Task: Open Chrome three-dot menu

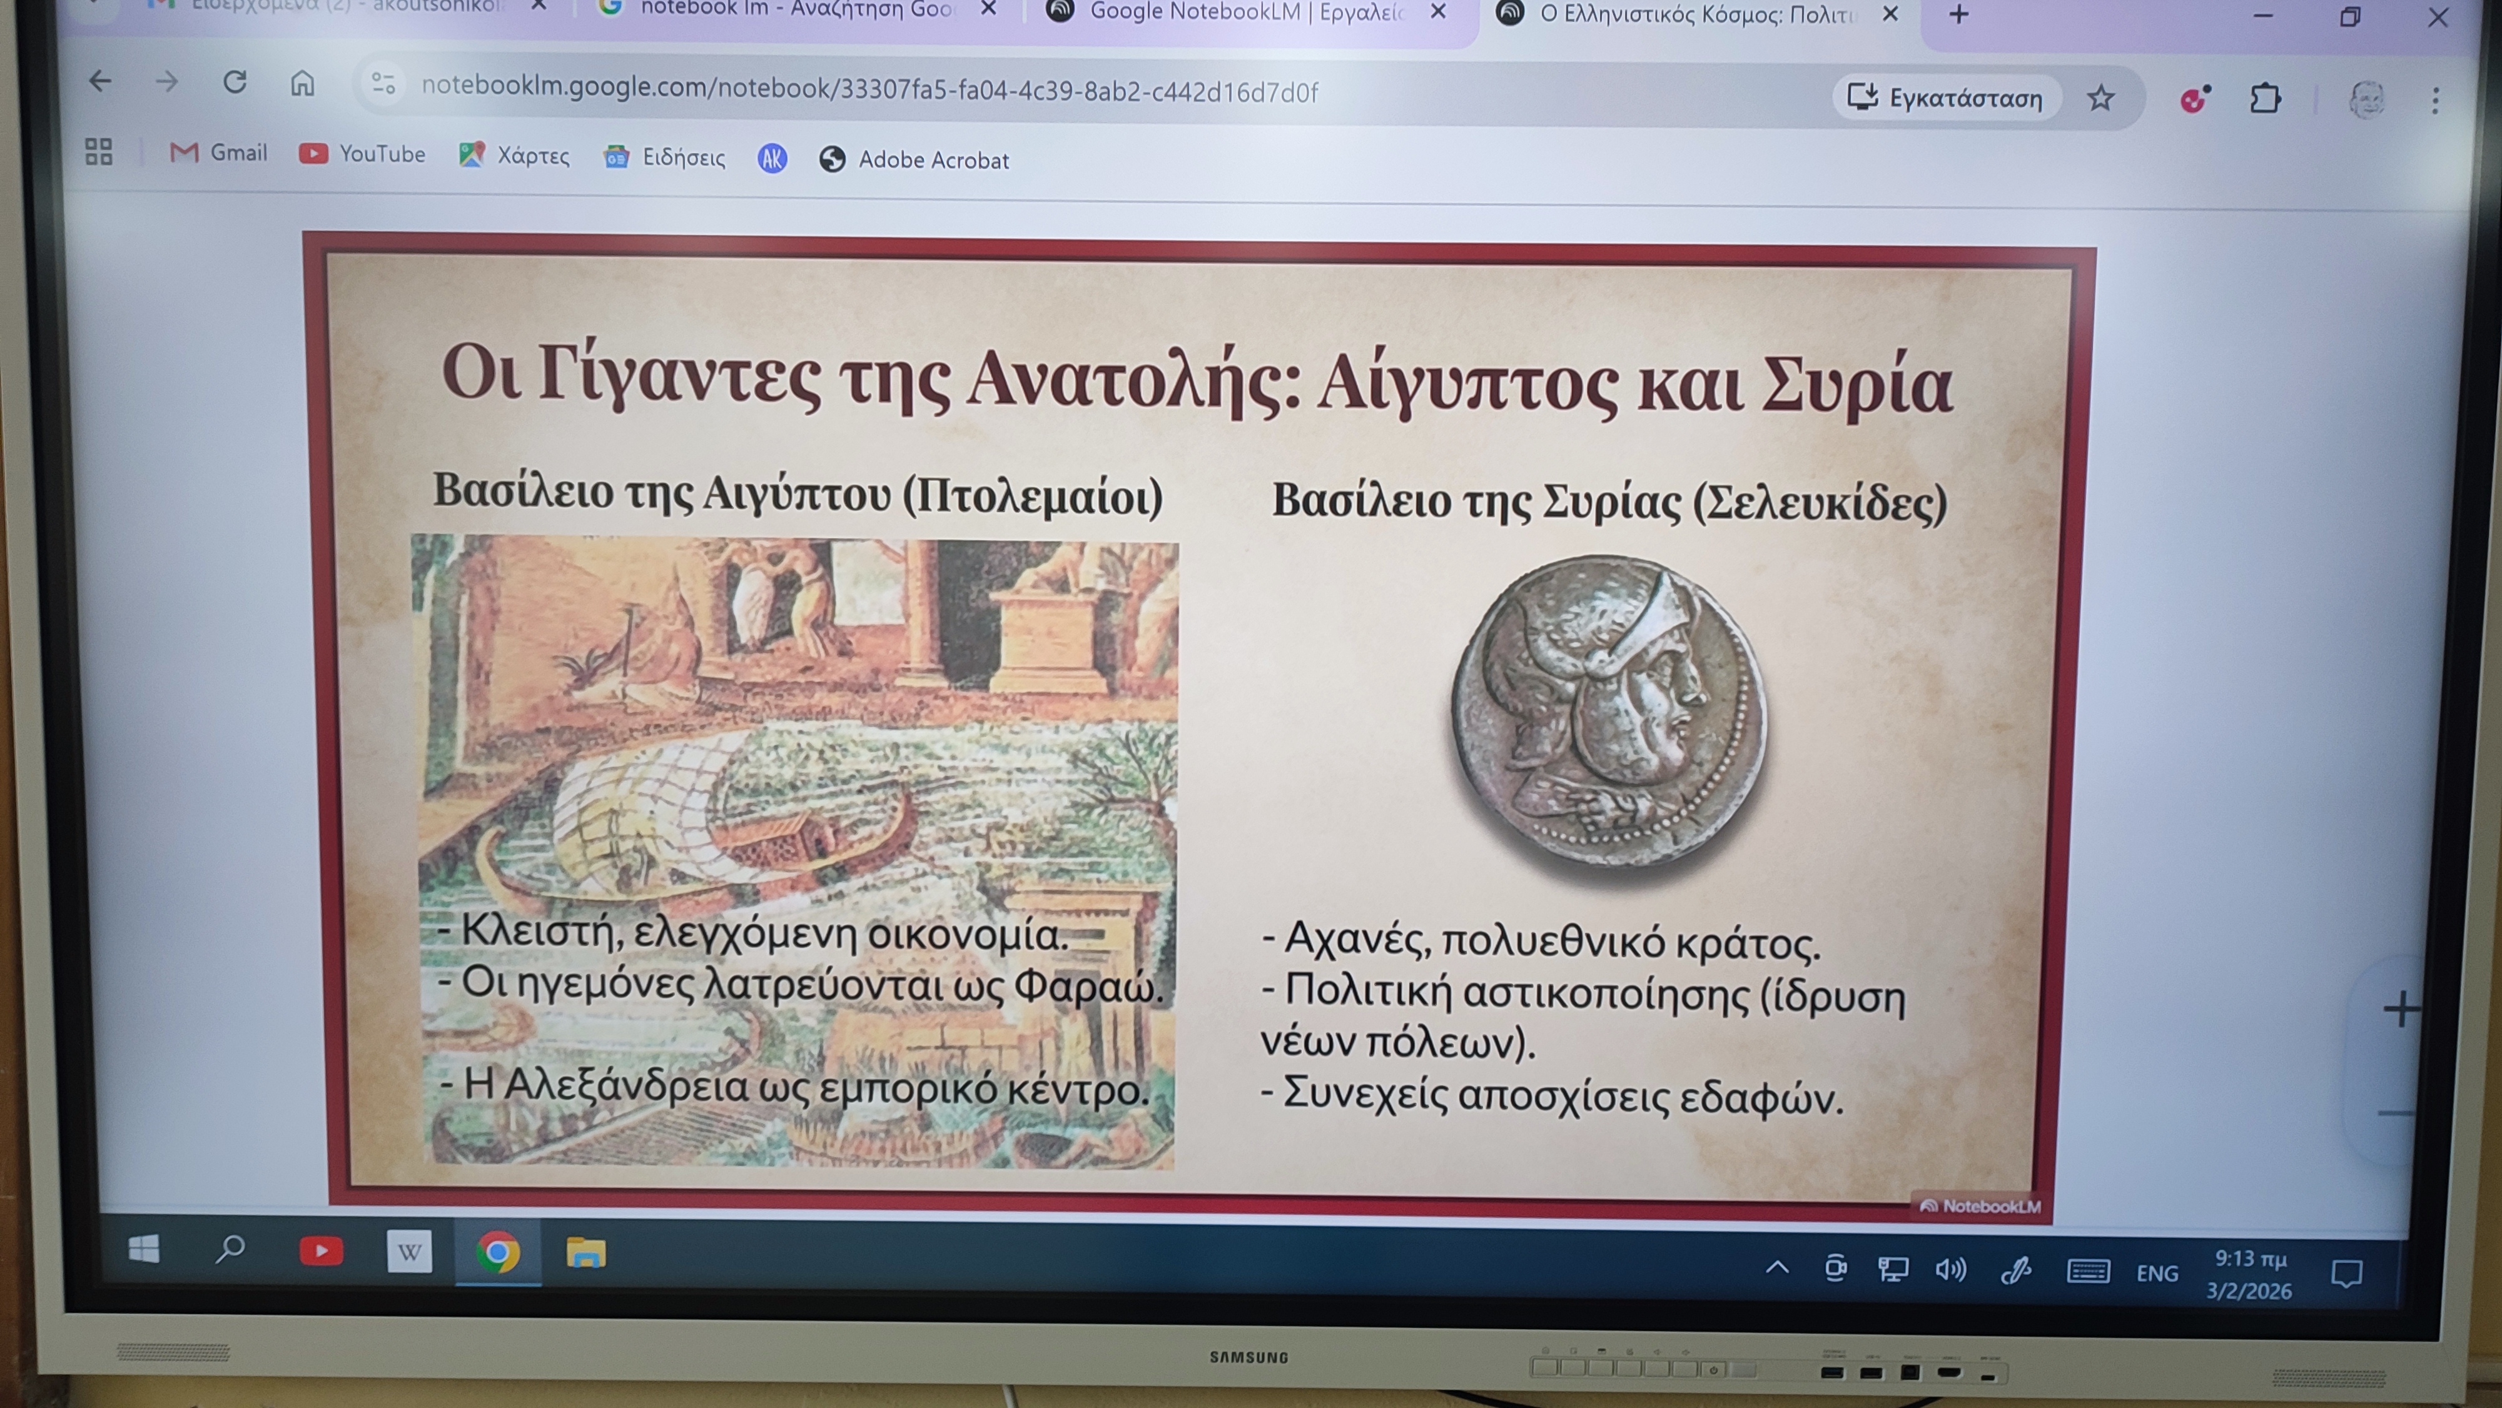Action: [2435, 101]
